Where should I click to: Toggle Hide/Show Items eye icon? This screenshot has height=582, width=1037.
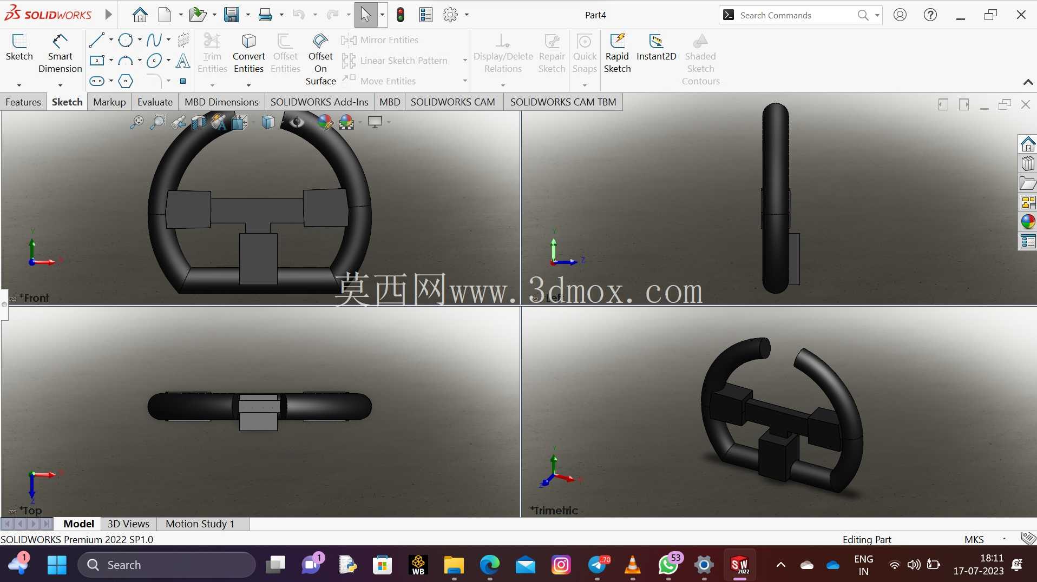coord(297,122)
